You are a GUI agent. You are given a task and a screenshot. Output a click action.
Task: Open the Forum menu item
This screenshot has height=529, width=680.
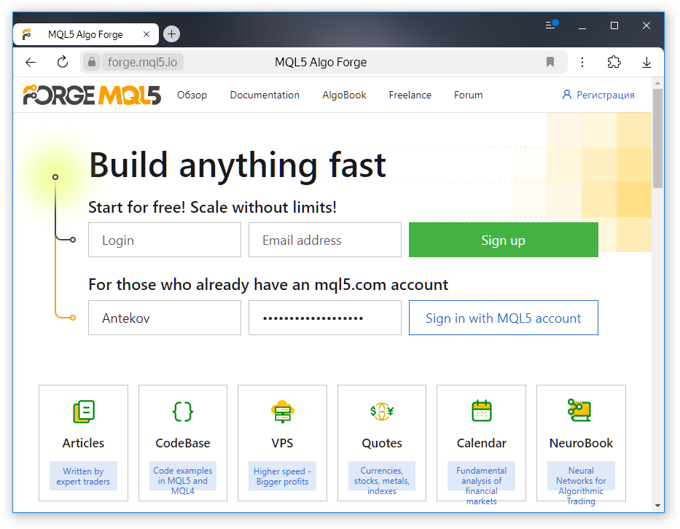click(468, 95)
